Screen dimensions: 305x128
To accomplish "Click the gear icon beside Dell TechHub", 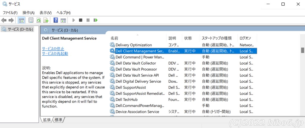I will (x=112, y=99).
